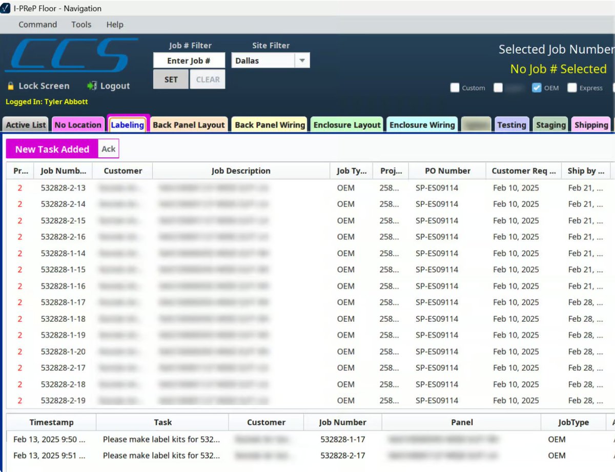Click the CLEAR button
615x472 pixels.
click(x=208, y=79)
